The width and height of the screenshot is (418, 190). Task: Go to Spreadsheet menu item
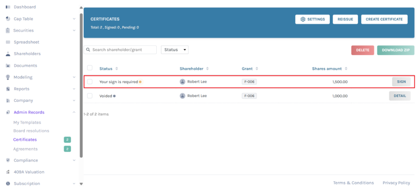pos(27,42)
